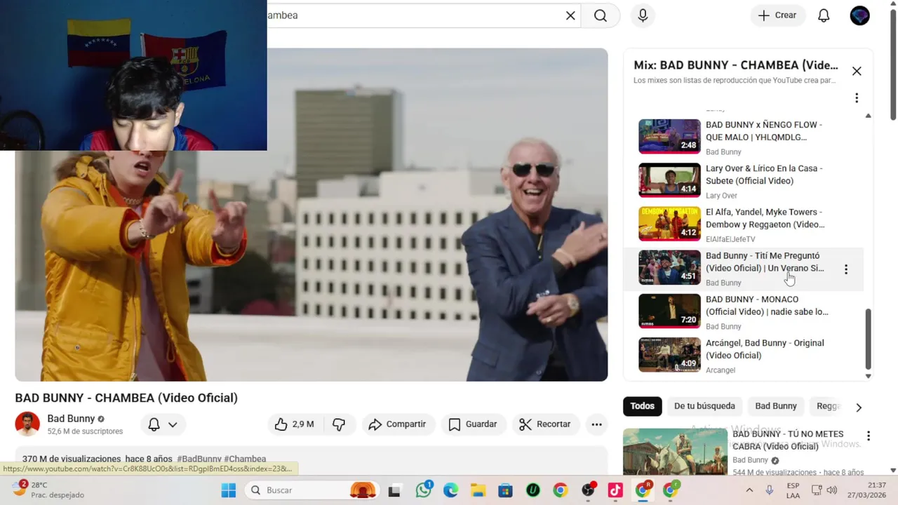Open the OBS Studio taskbar icon
Viewport: 898px width, 505px height.
[588, 490]
